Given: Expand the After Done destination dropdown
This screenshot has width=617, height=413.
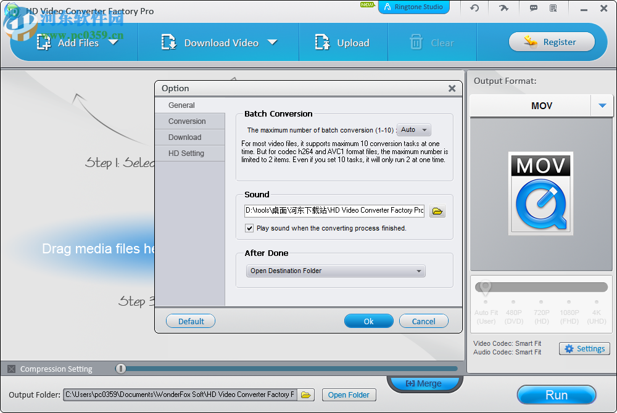Looking at the screenshot, I should click(x=420, y=271).
